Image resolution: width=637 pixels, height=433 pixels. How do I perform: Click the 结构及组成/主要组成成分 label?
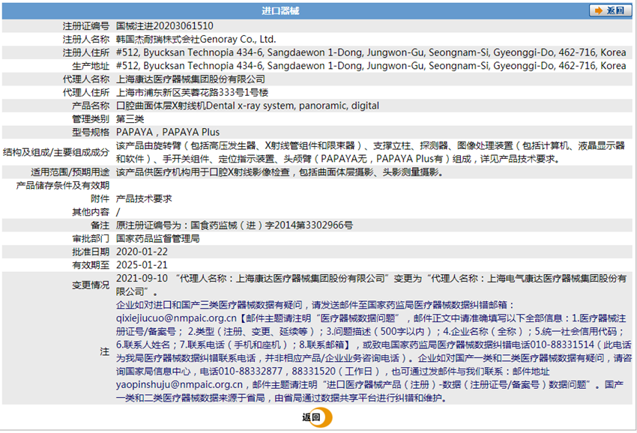click(x=56, y=152)
